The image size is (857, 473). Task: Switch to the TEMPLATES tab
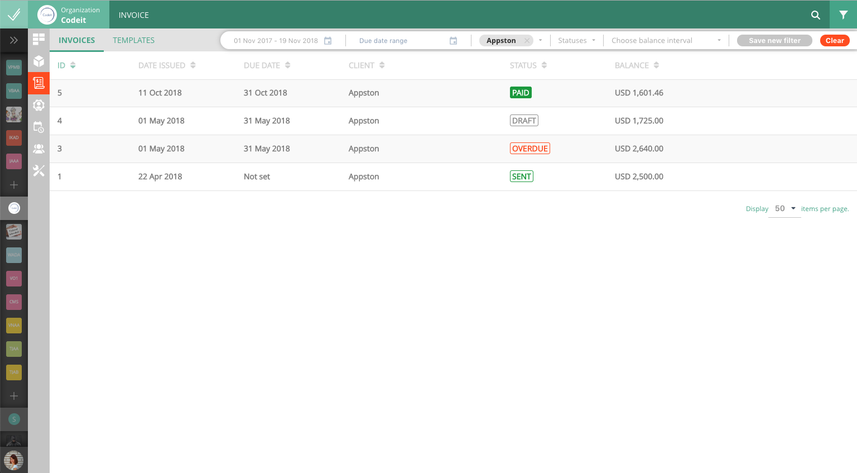point(133,40)
